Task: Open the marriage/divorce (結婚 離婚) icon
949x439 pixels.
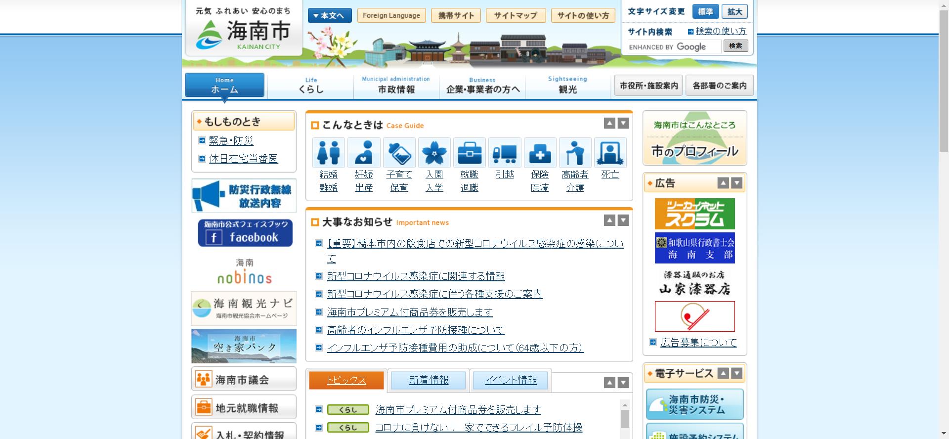Action: pyautogui.click(x=328, y=153)
